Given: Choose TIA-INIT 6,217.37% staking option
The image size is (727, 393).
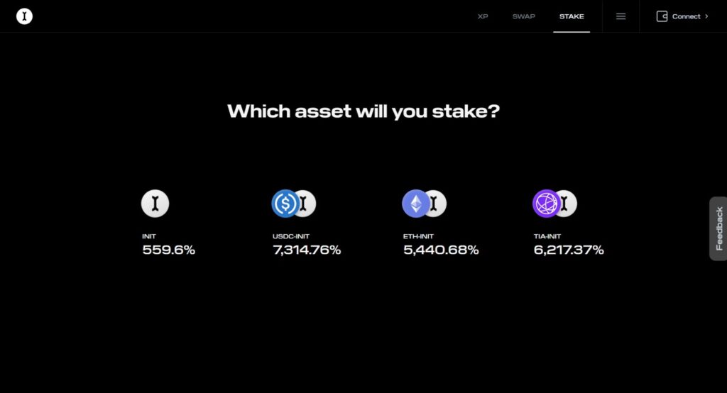Looking at the screenshot, I should 569,223.
